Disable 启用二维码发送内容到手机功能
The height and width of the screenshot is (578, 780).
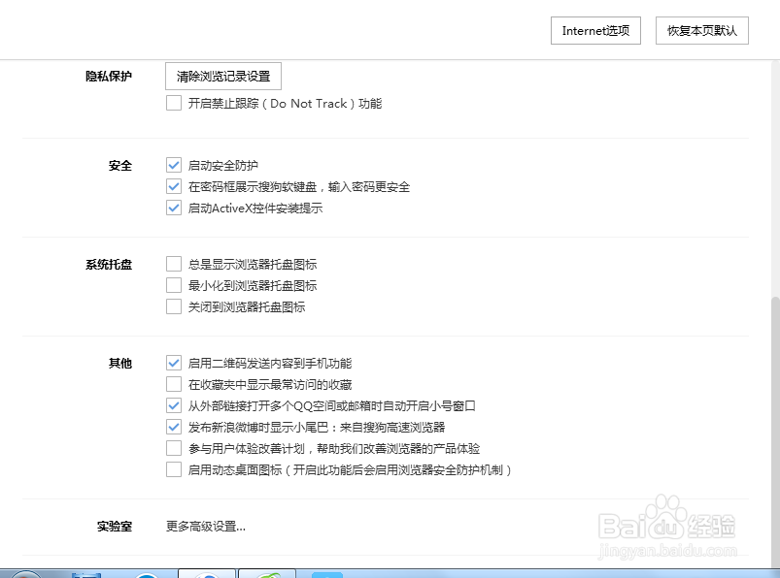point(174,362)
